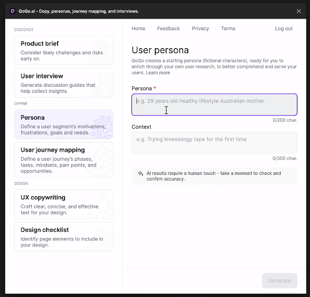Screen dimensions: 310x297
Task: Click the DISCOVER section label
Action: [x=24, y=30]
